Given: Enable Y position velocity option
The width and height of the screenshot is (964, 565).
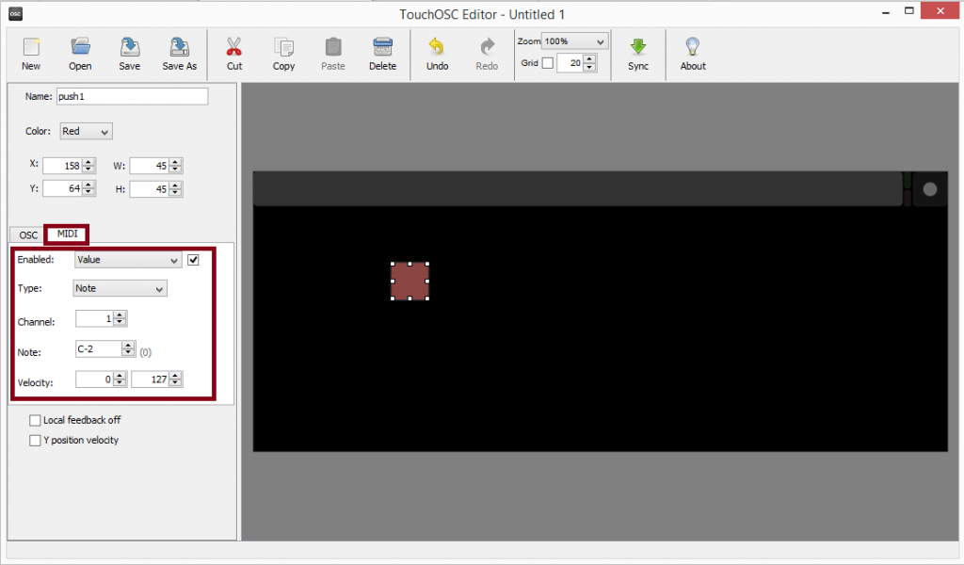Looking at the screenshot, I should [36, 440].
